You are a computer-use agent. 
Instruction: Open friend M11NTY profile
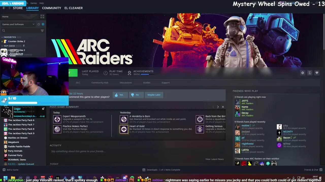[288, 132]
